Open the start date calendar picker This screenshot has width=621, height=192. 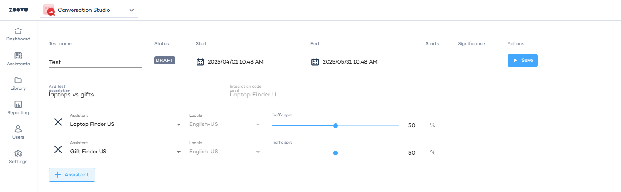(x=200, y=62)
